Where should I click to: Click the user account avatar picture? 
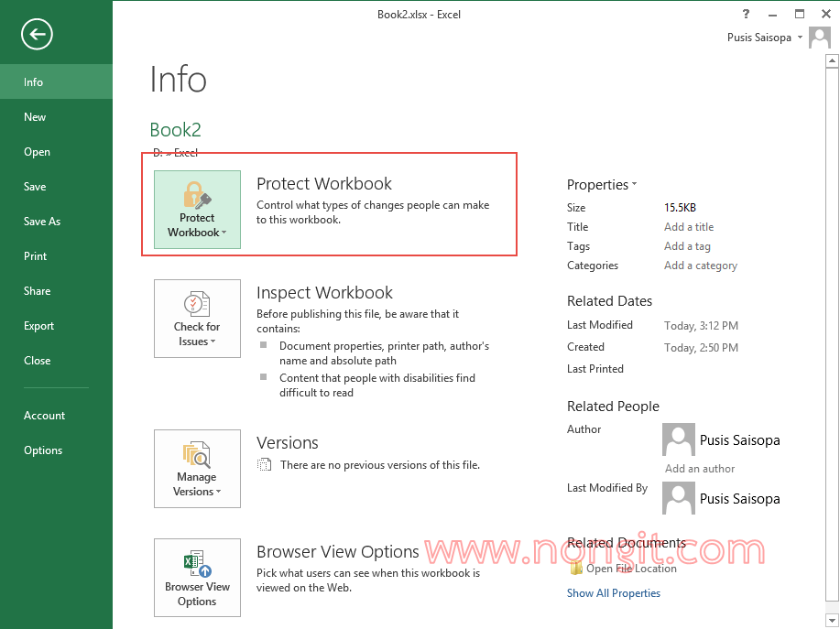(820, 39)
